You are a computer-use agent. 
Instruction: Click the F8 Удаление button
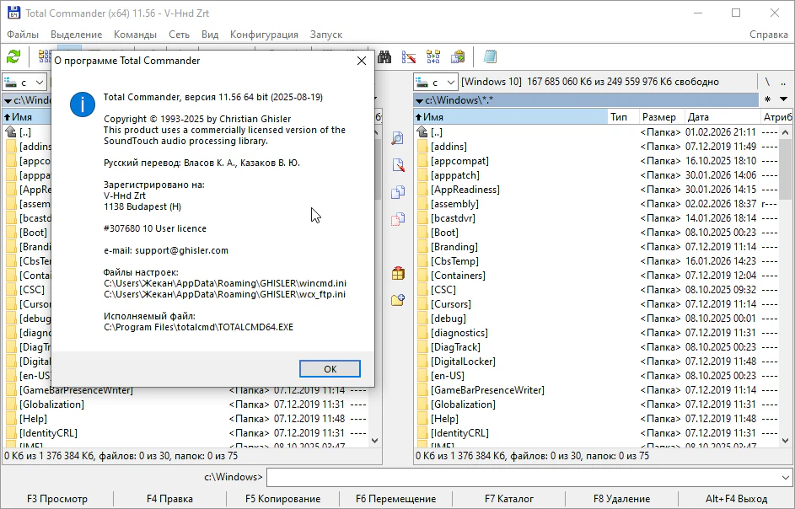point(621,499)
